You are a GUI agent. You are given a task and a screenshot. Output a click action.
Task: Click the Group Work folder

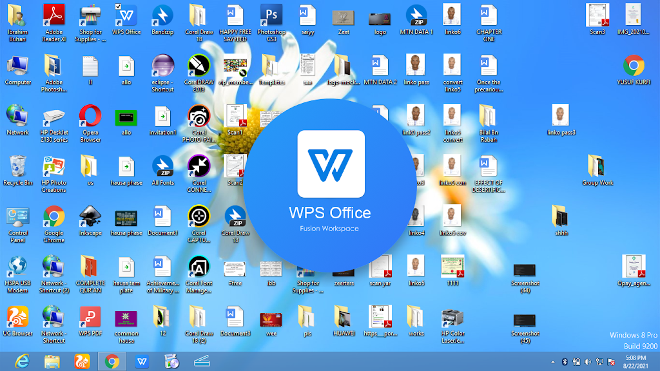coord(597,167)
